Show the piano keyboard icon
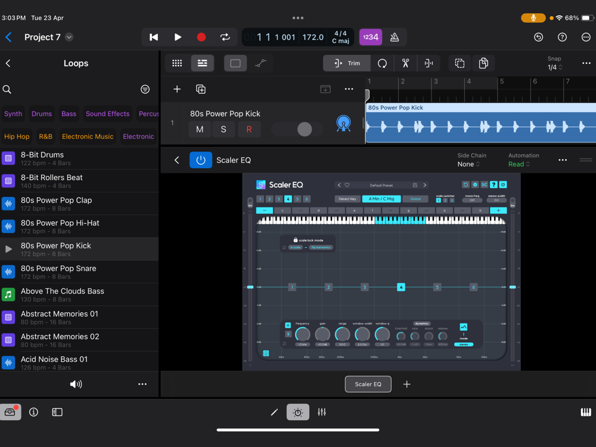Screen dimensions: 596x447 point(585,412)
